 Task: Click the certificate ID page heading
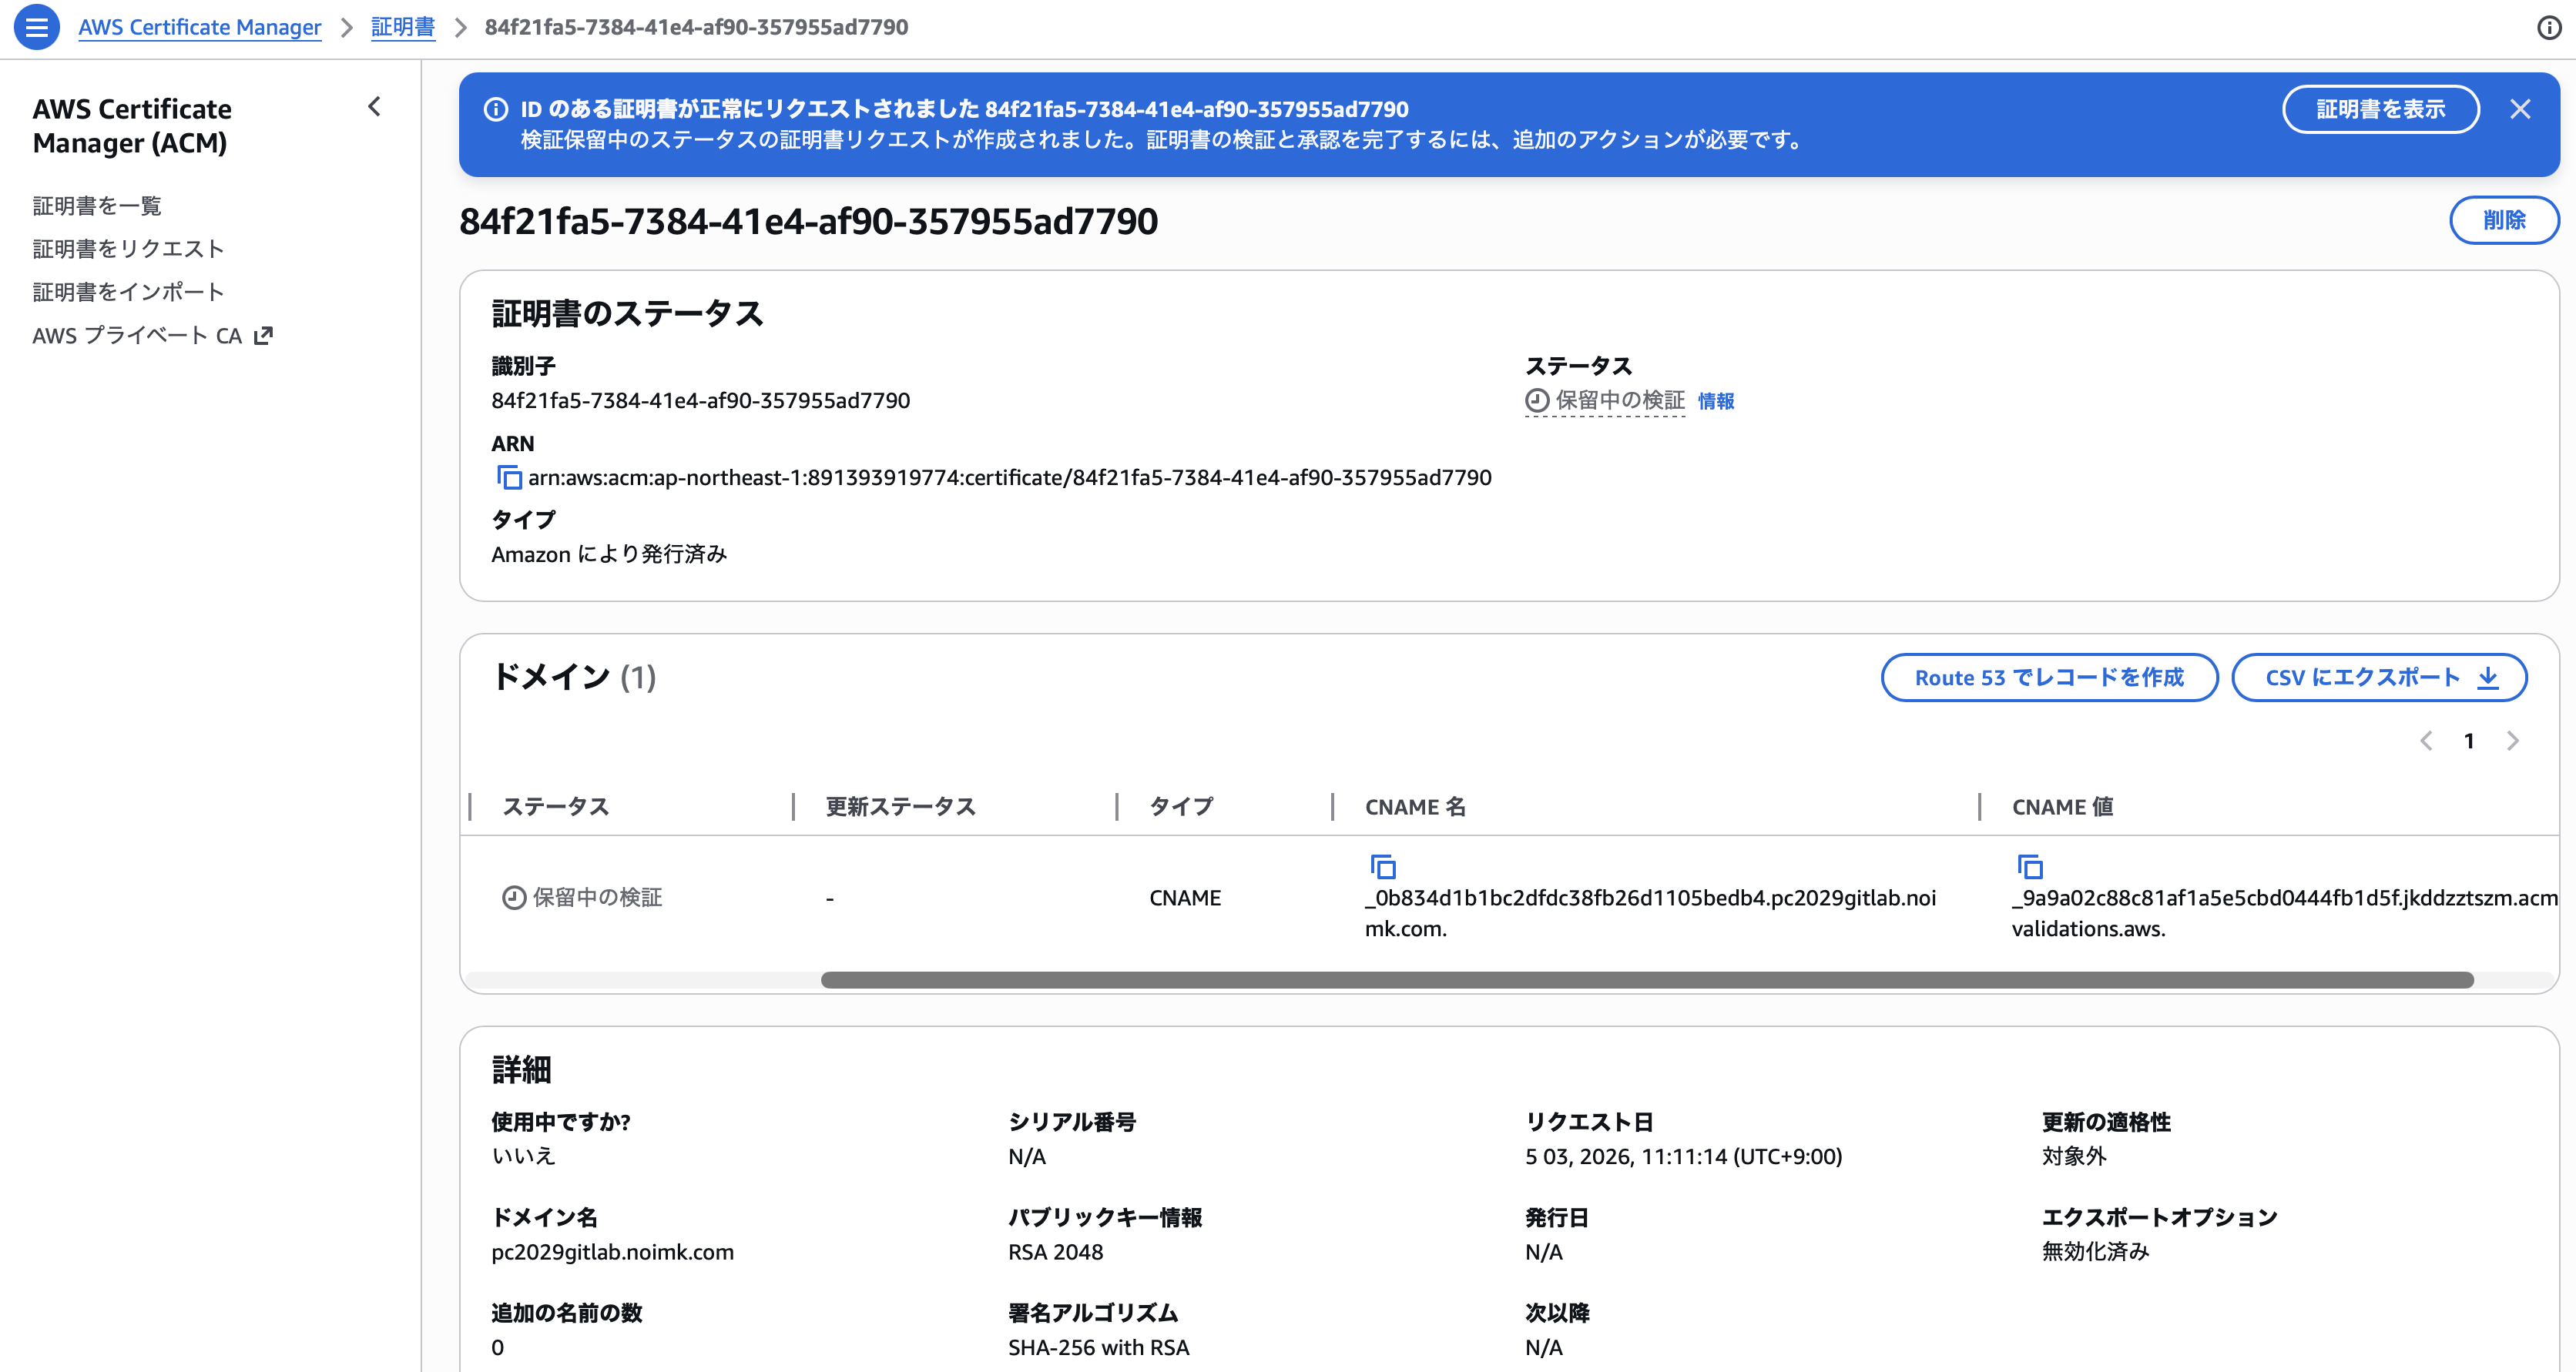click(x=808, y=221)
